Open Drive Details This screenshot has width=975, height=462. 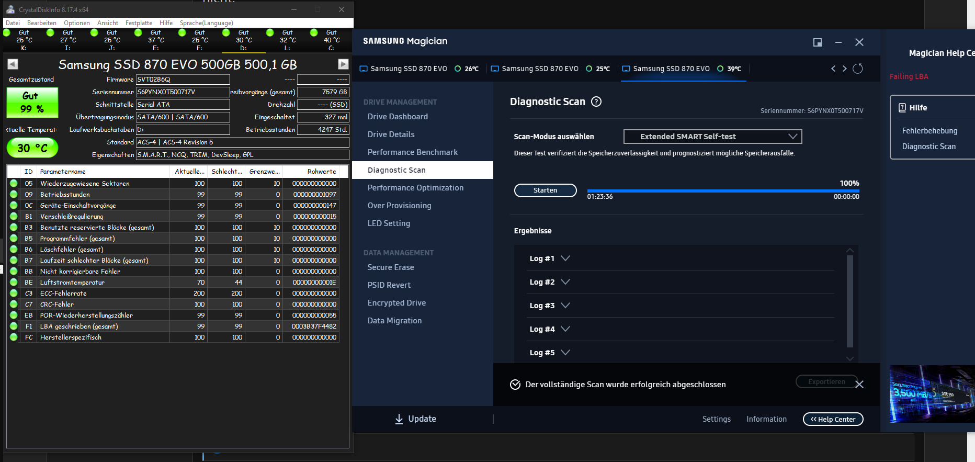tap(391, 134)
